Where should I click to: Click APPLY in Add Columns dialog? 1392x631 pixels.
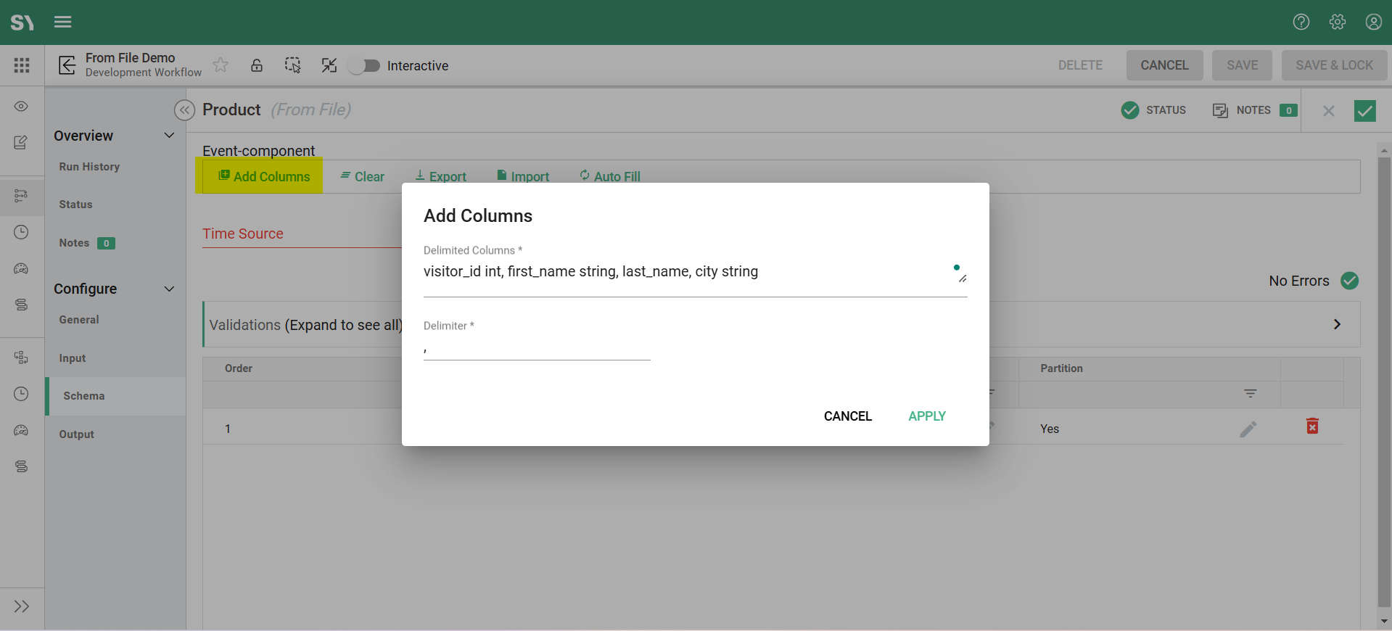926,416
